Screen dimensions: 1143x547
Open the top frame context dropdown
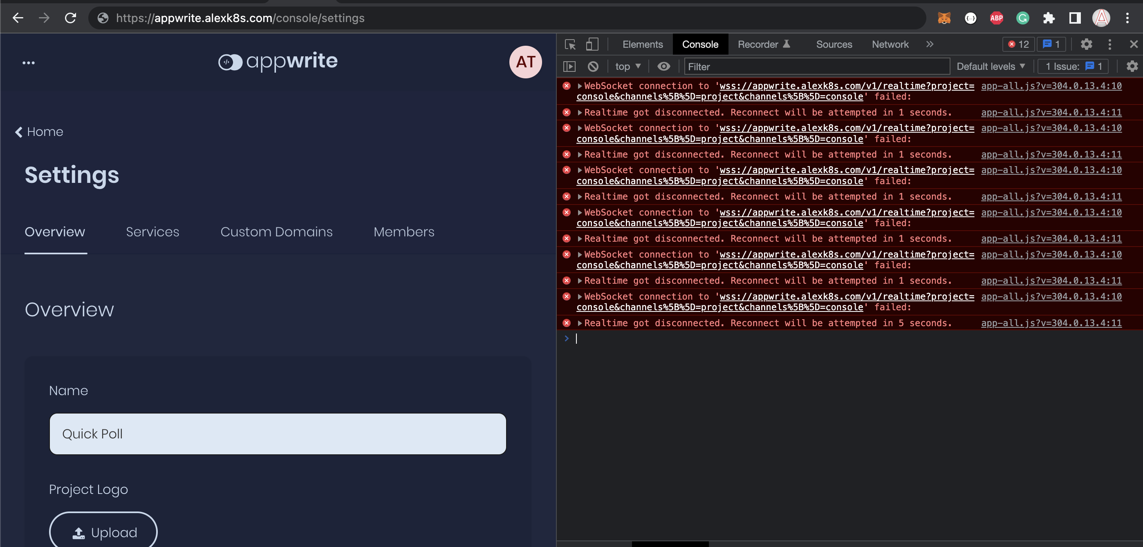click(627, 67)
